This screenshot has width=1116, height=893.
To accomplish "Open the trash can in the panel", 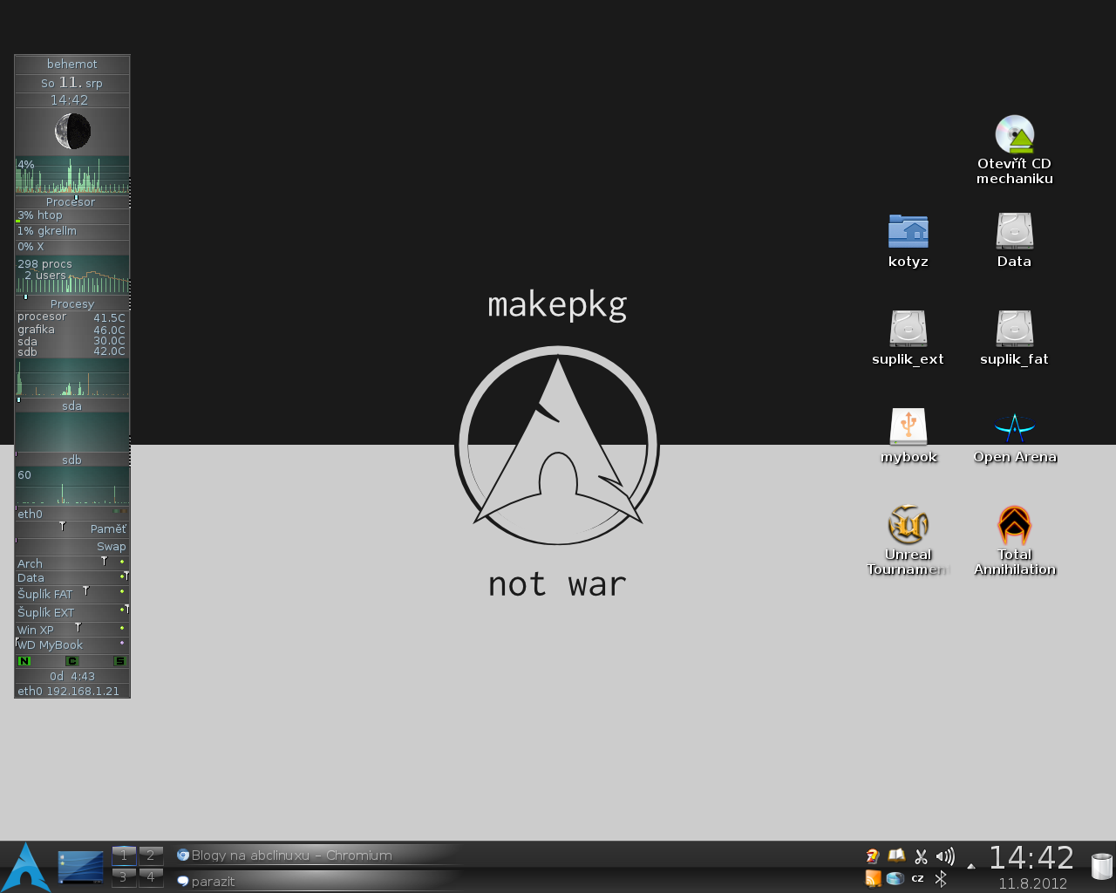I will [x=1102, y=866].
